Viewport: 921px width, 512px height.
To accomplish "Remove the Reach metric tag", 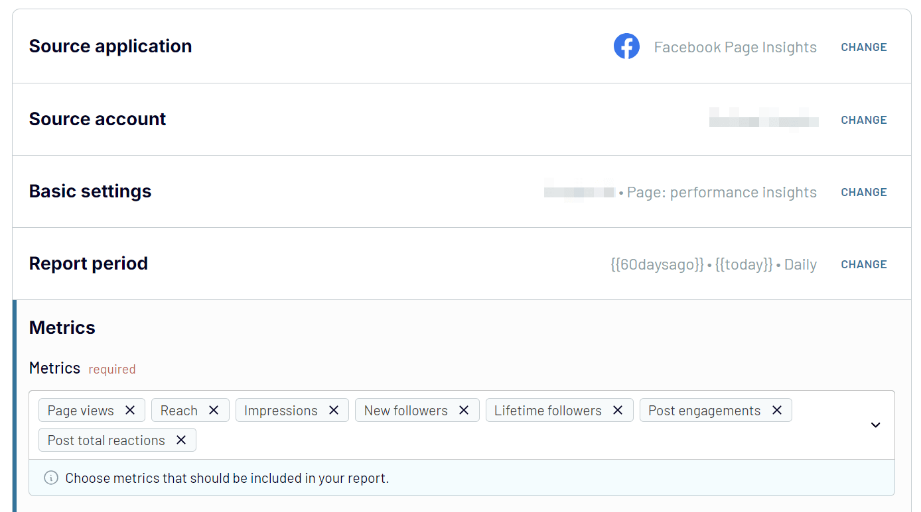I will pyautogui.click(x=214, y=411).
